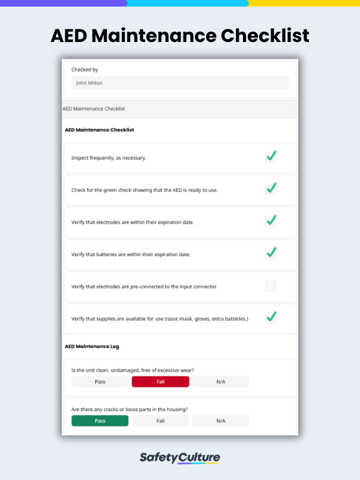The width and height of the screenshot is (360, 480).
Task: Click the page title AED Maintenance Checklist
Action: click(x=180, y=36)
